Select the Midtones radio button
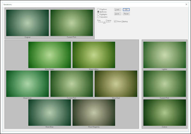The width and height of the screenshot is (191, 134). [x=98, y=12]
